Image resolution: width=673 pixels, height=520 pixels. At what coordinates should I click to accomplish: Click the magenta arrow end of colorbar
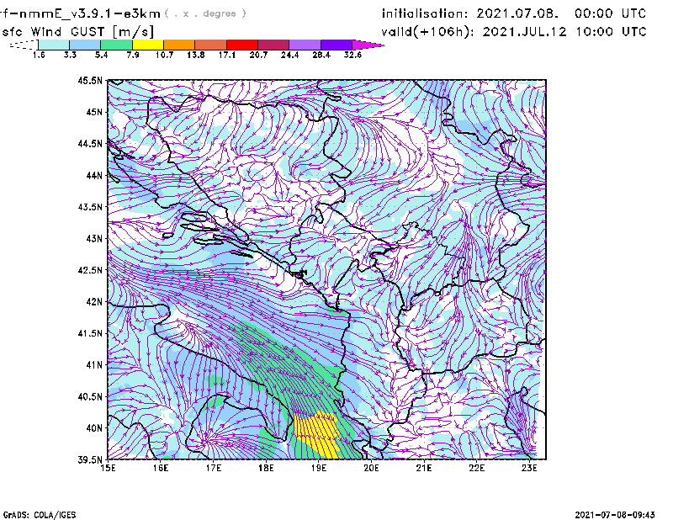tap(368, 45)
